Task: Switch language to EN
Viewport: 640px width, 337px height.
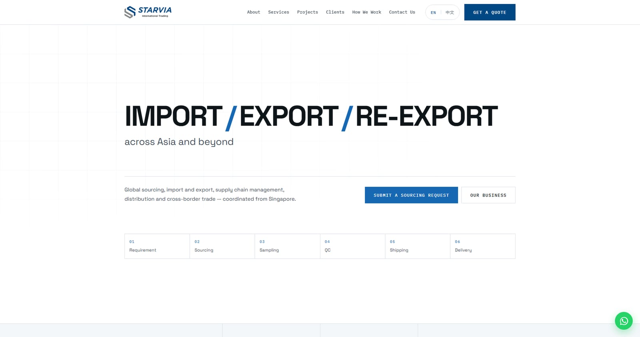Action: pyautogui.click(x=433, y=12)
